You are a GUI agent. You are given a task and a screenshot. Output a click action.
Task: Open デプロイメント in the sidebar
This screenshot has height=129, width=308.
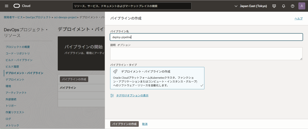[x=15, y=80]
